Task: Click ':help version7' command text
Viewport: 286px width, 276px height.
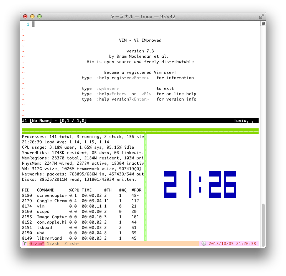Action: click(x=114, y=99)
